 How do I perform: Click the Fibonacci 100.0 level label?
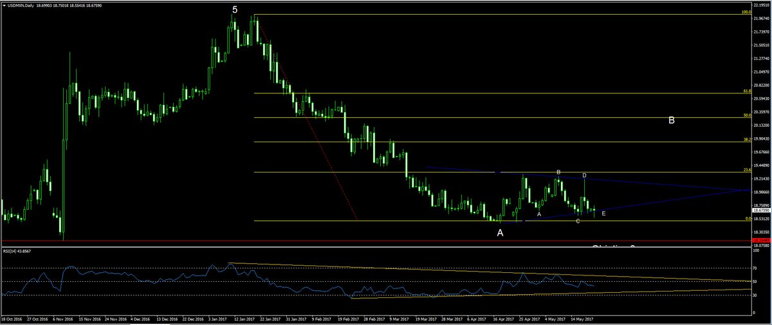pyautogui.click(x=747, y=12)
